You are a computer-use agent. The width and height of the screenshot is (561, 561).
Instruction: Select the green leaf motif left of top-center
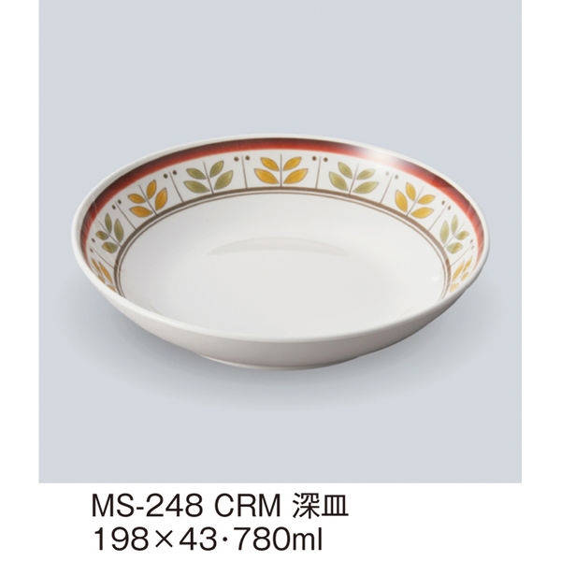(209, 177)
